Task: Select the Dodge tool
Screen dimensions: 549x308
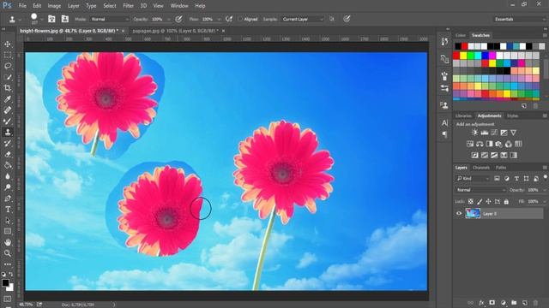Action: 8,187
